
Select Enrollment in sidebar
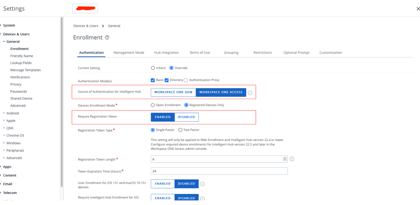20,49
